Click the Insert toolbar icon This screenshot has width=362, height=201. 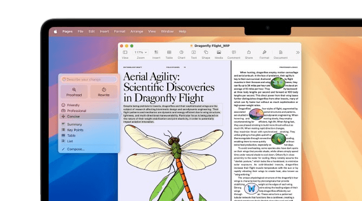[156, 52]
